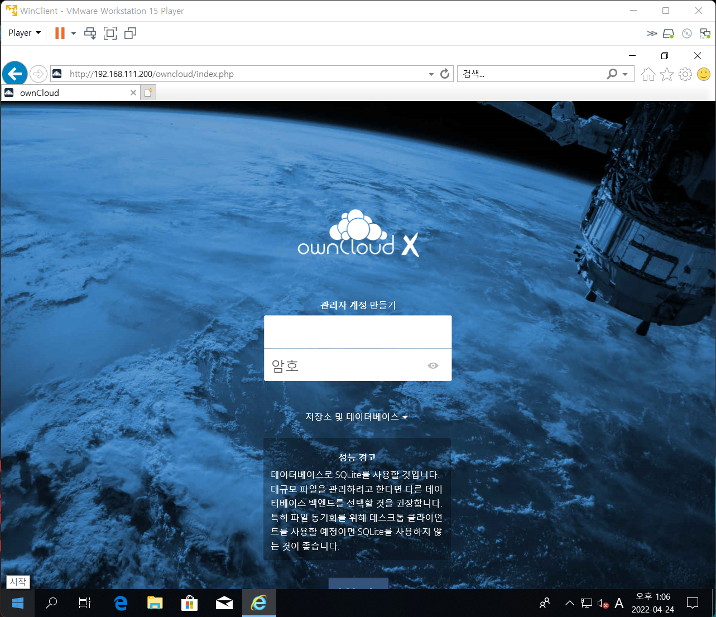This screenshot has width=716, height=617.
Task: Toggle password visibility eye icon
Action: click(433, 365)
